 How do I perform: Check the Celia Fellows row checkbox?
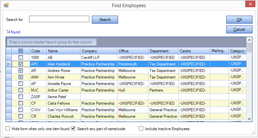point(21,103)
